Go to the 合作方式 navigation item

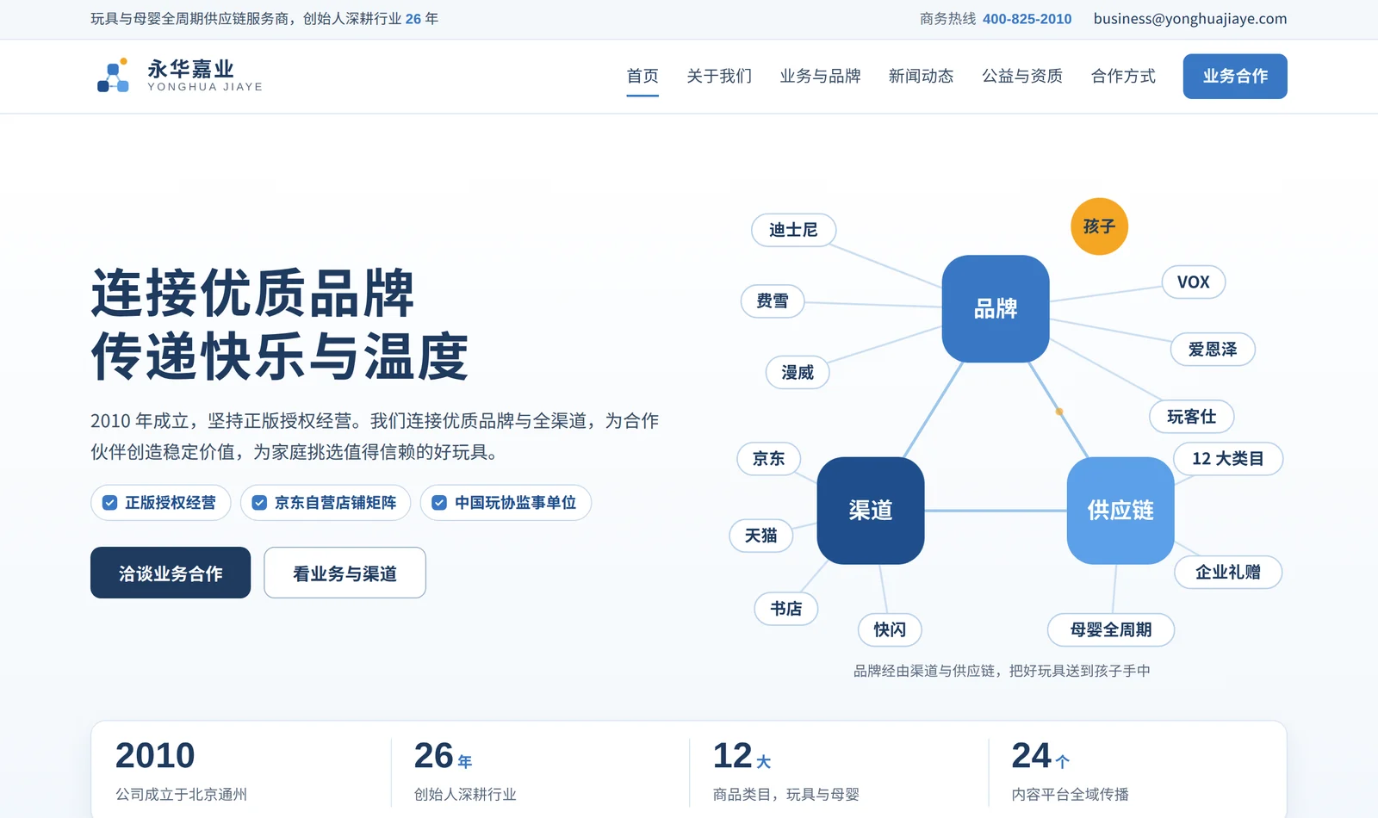pos(1123,76)
